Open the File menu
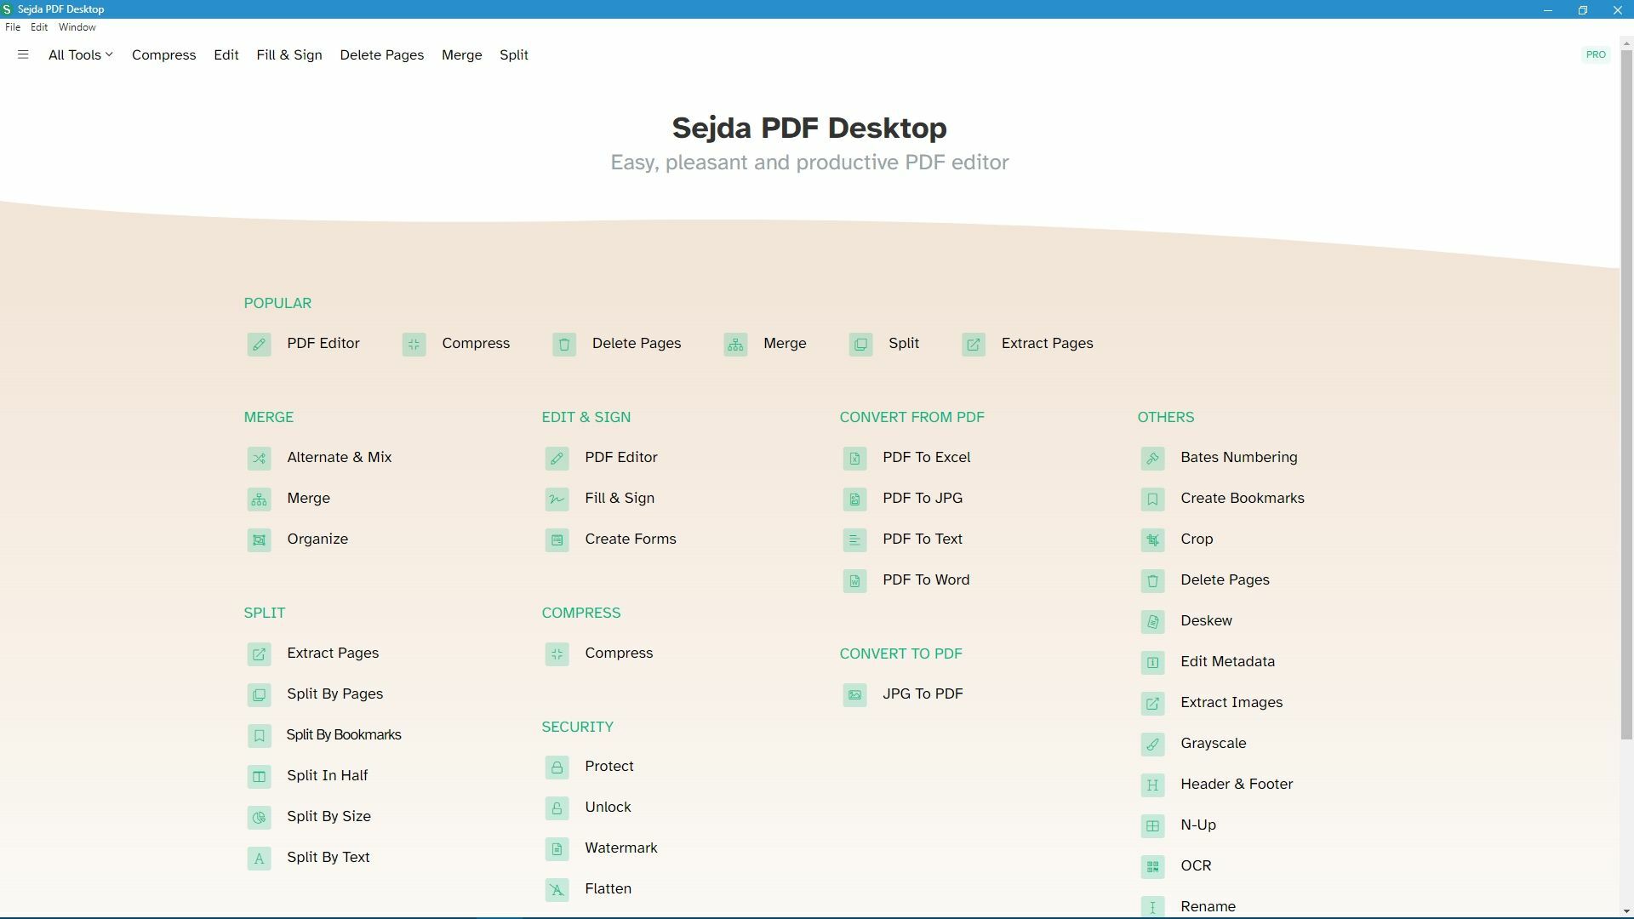 [x=13, y=27]
